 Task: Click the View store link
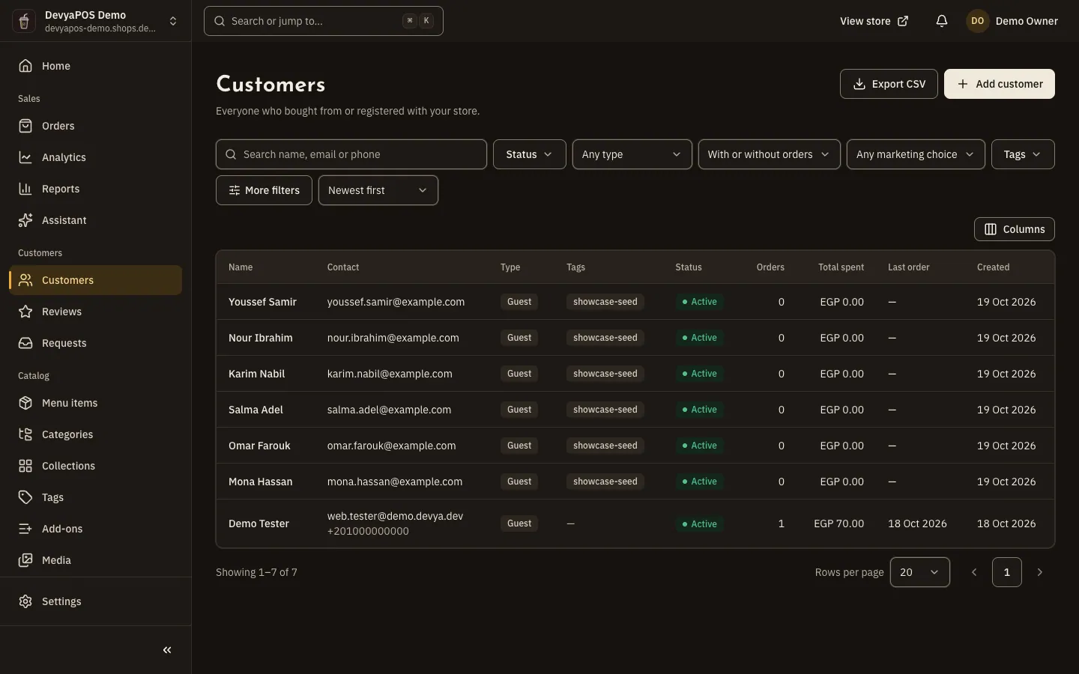click(x=874, y=21)
